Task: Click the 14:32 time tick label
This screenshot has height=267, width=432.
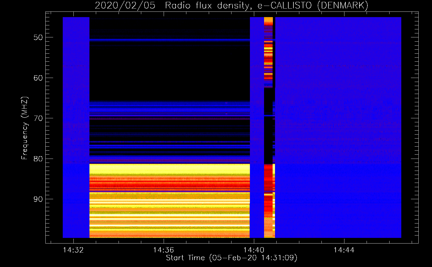Action: 73,250
